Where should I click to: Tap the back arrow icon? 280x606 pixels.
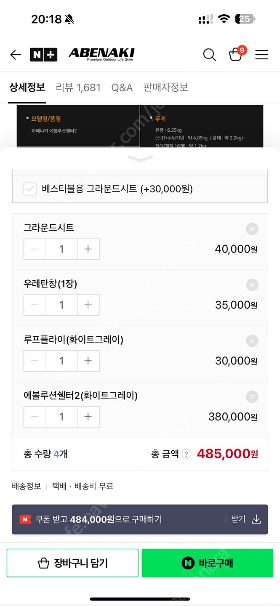click(x=16, y=55)
